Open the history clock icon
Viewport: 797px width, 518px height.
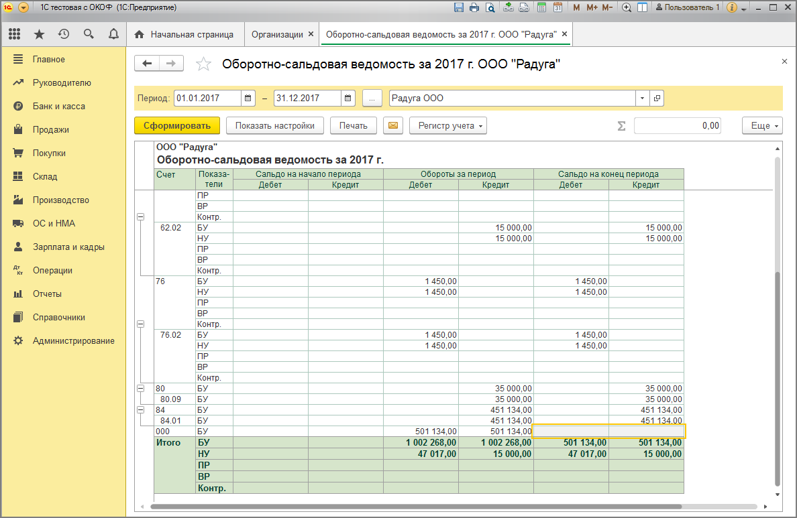[x=64, y=34]
